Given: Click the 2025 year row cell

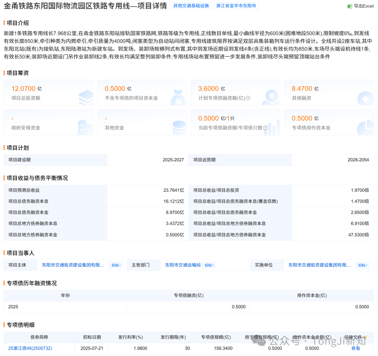Looking at the screenshot, I should (x=65, y=307).
